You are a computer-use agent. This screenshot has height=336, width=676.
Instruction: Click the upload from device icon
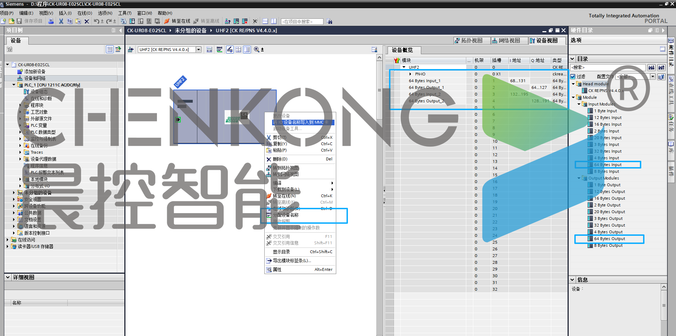coord(140,21)
